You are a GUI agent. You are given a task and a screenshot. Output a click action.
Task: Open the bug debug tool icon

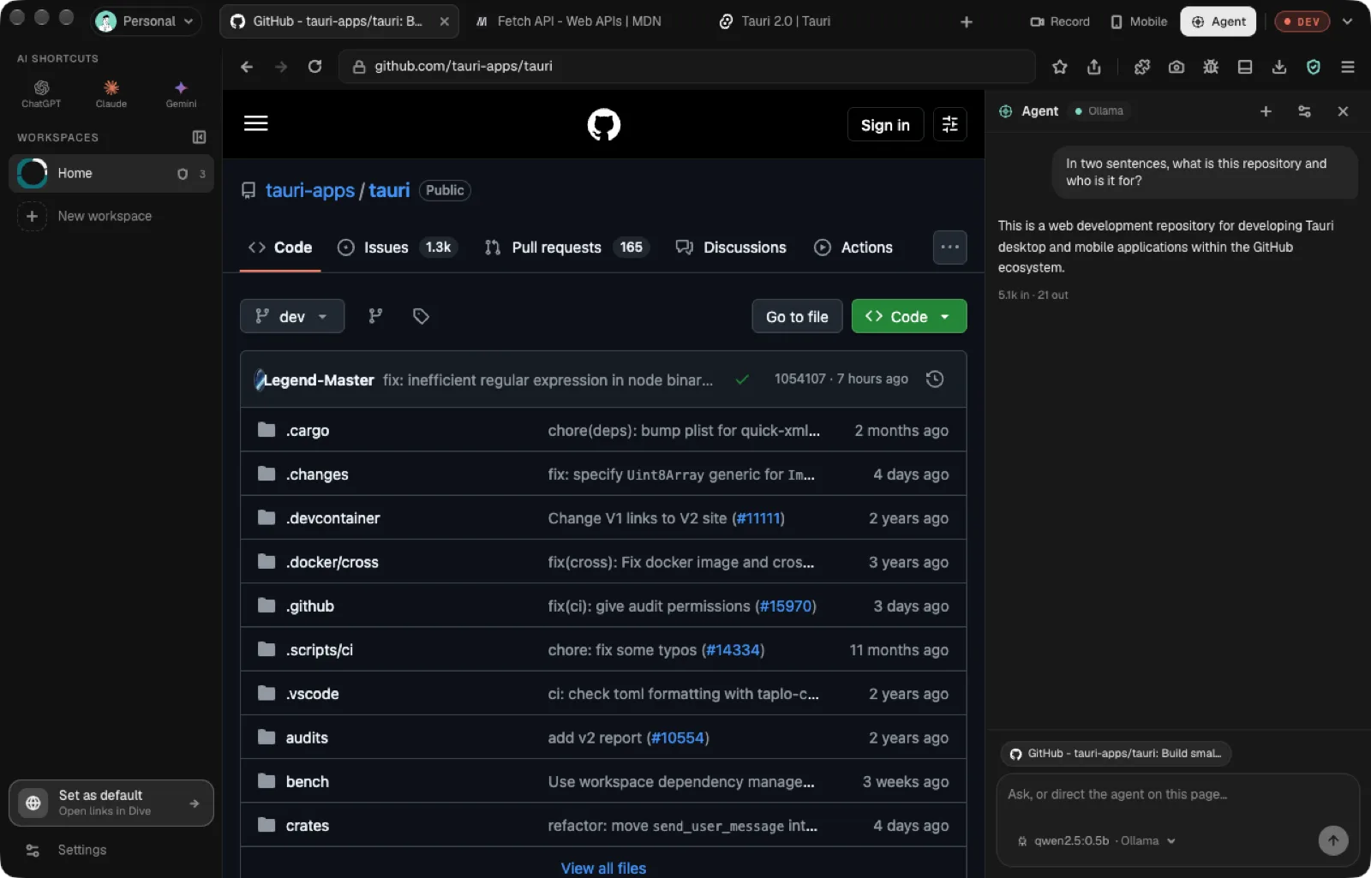point(1211,67)
